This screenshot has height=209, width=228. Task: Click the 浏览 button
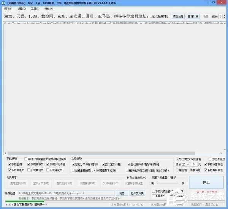click(122, 193)
